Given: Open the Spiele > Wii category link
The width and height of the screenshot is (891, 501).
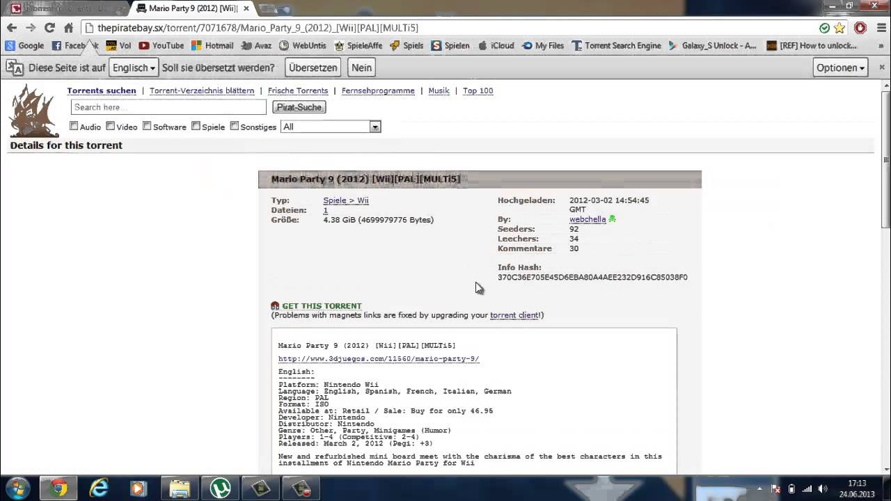Looking at the screenshot, I should [346, 200].
